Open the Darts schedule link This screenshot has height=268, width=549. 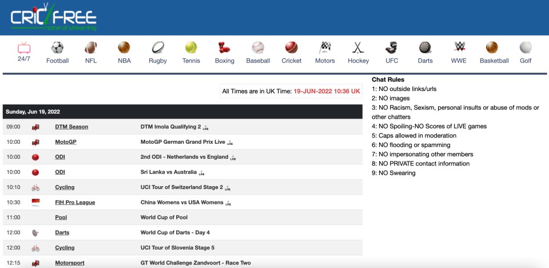tap(62, 232)
